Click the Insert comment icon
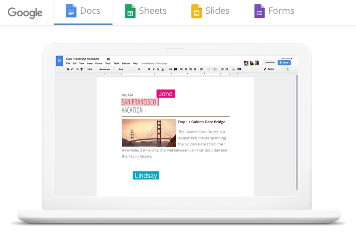The image size is (356, 237). [176, 69]
